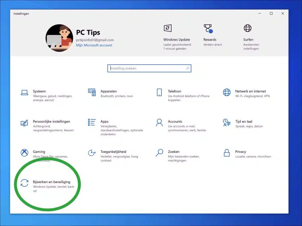The width and height of the screenshot is (302, 226).
Task: Select the Accounts person icon
Action: point(159,122)
